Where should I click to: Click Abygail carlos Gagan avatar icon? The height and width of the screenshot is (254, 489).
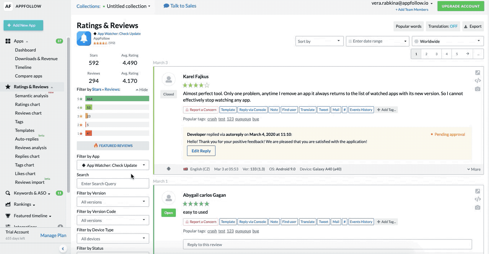pos(168,198)
